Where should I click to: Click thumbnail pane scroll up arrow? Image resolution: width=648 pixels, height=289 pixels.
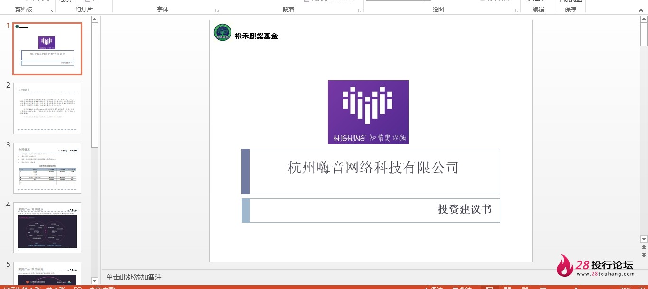94,19
